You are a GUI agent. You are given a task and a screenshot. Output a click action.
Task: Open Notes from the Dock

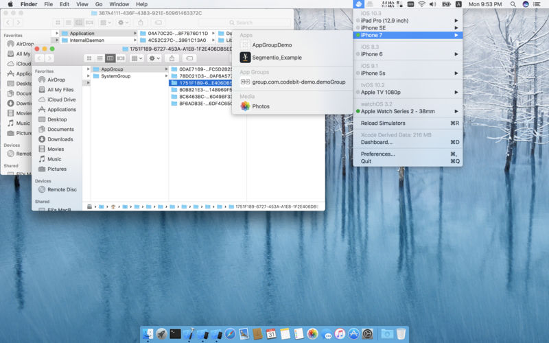pyautogui.click(x=285, y=334)
